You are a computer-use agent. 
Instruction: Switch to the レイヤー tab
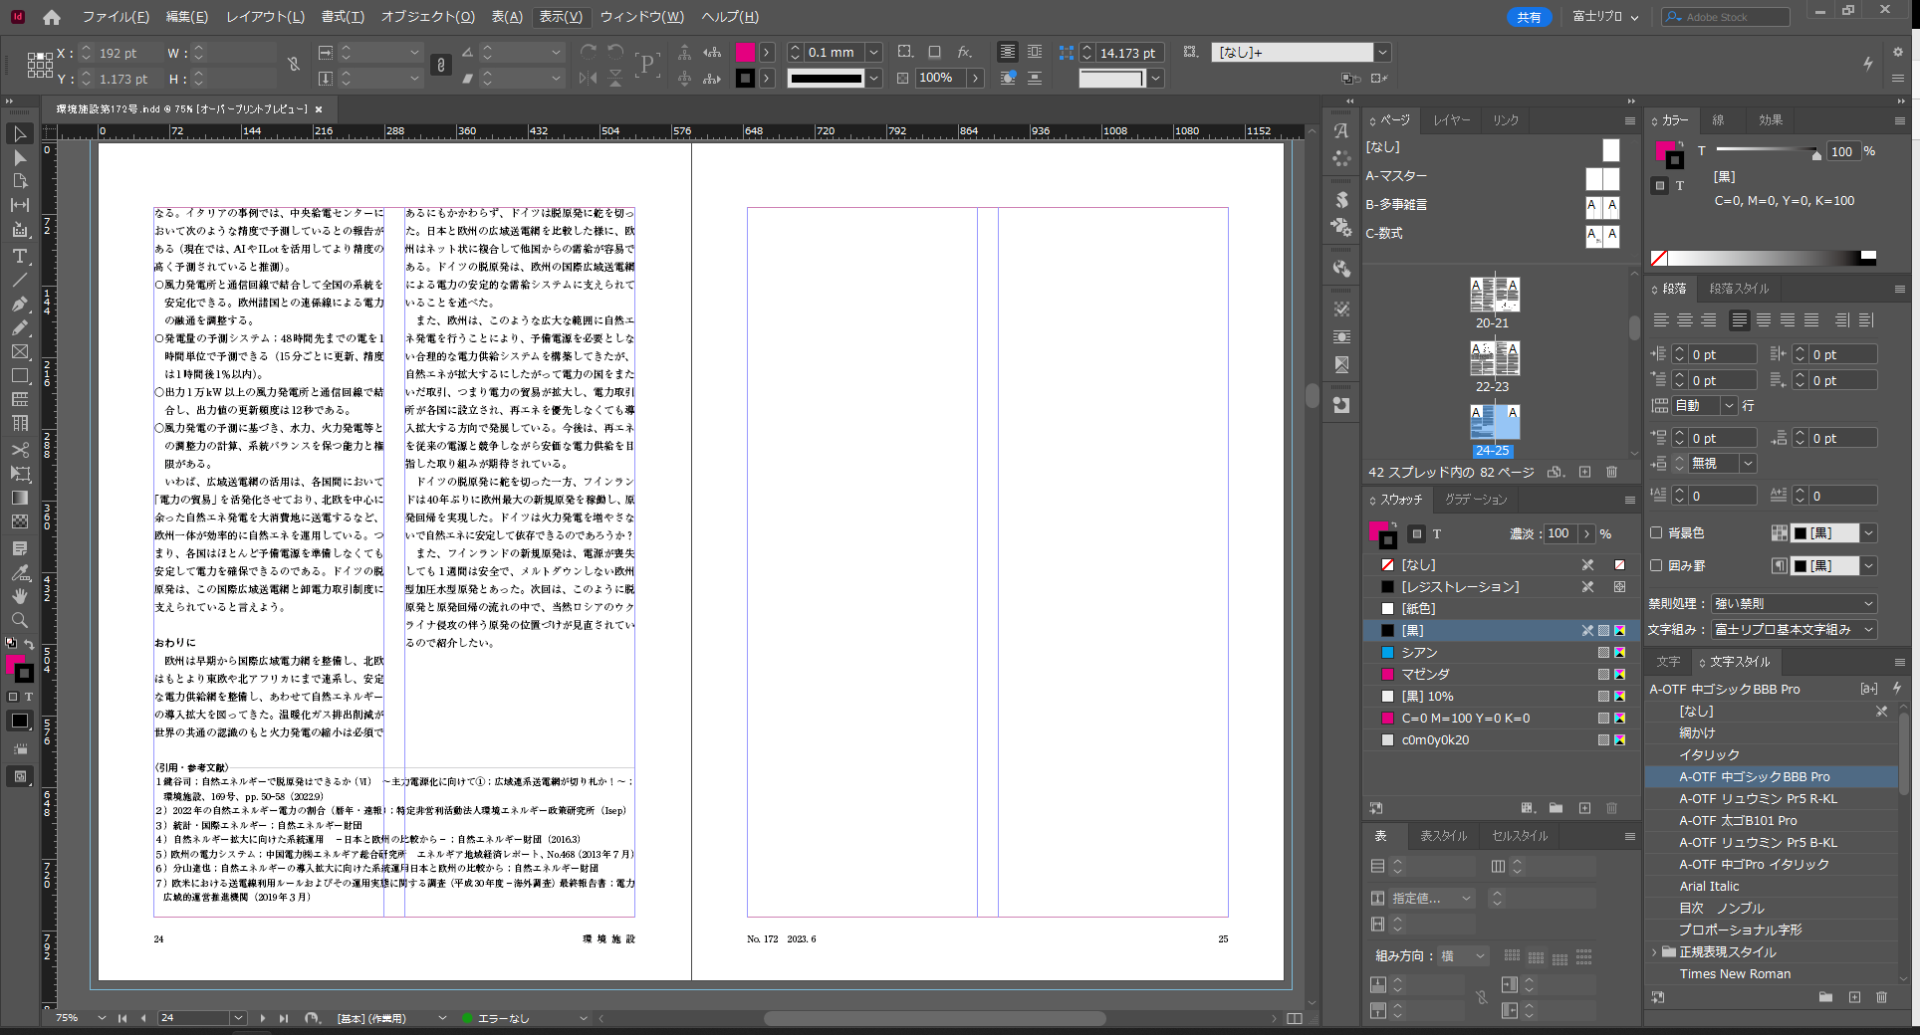coord(1452,120)
